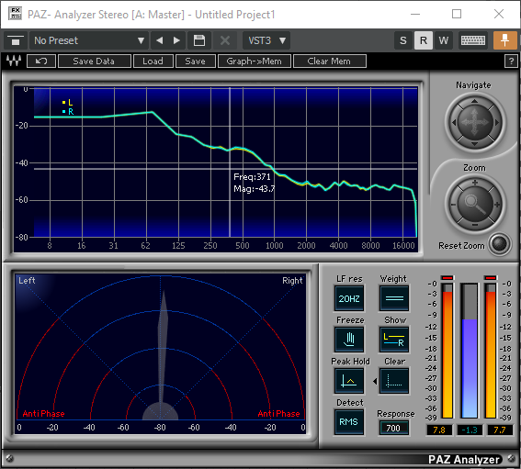Switch the Detect RMS mode button
521x469 pixels.
coord(349,422)
